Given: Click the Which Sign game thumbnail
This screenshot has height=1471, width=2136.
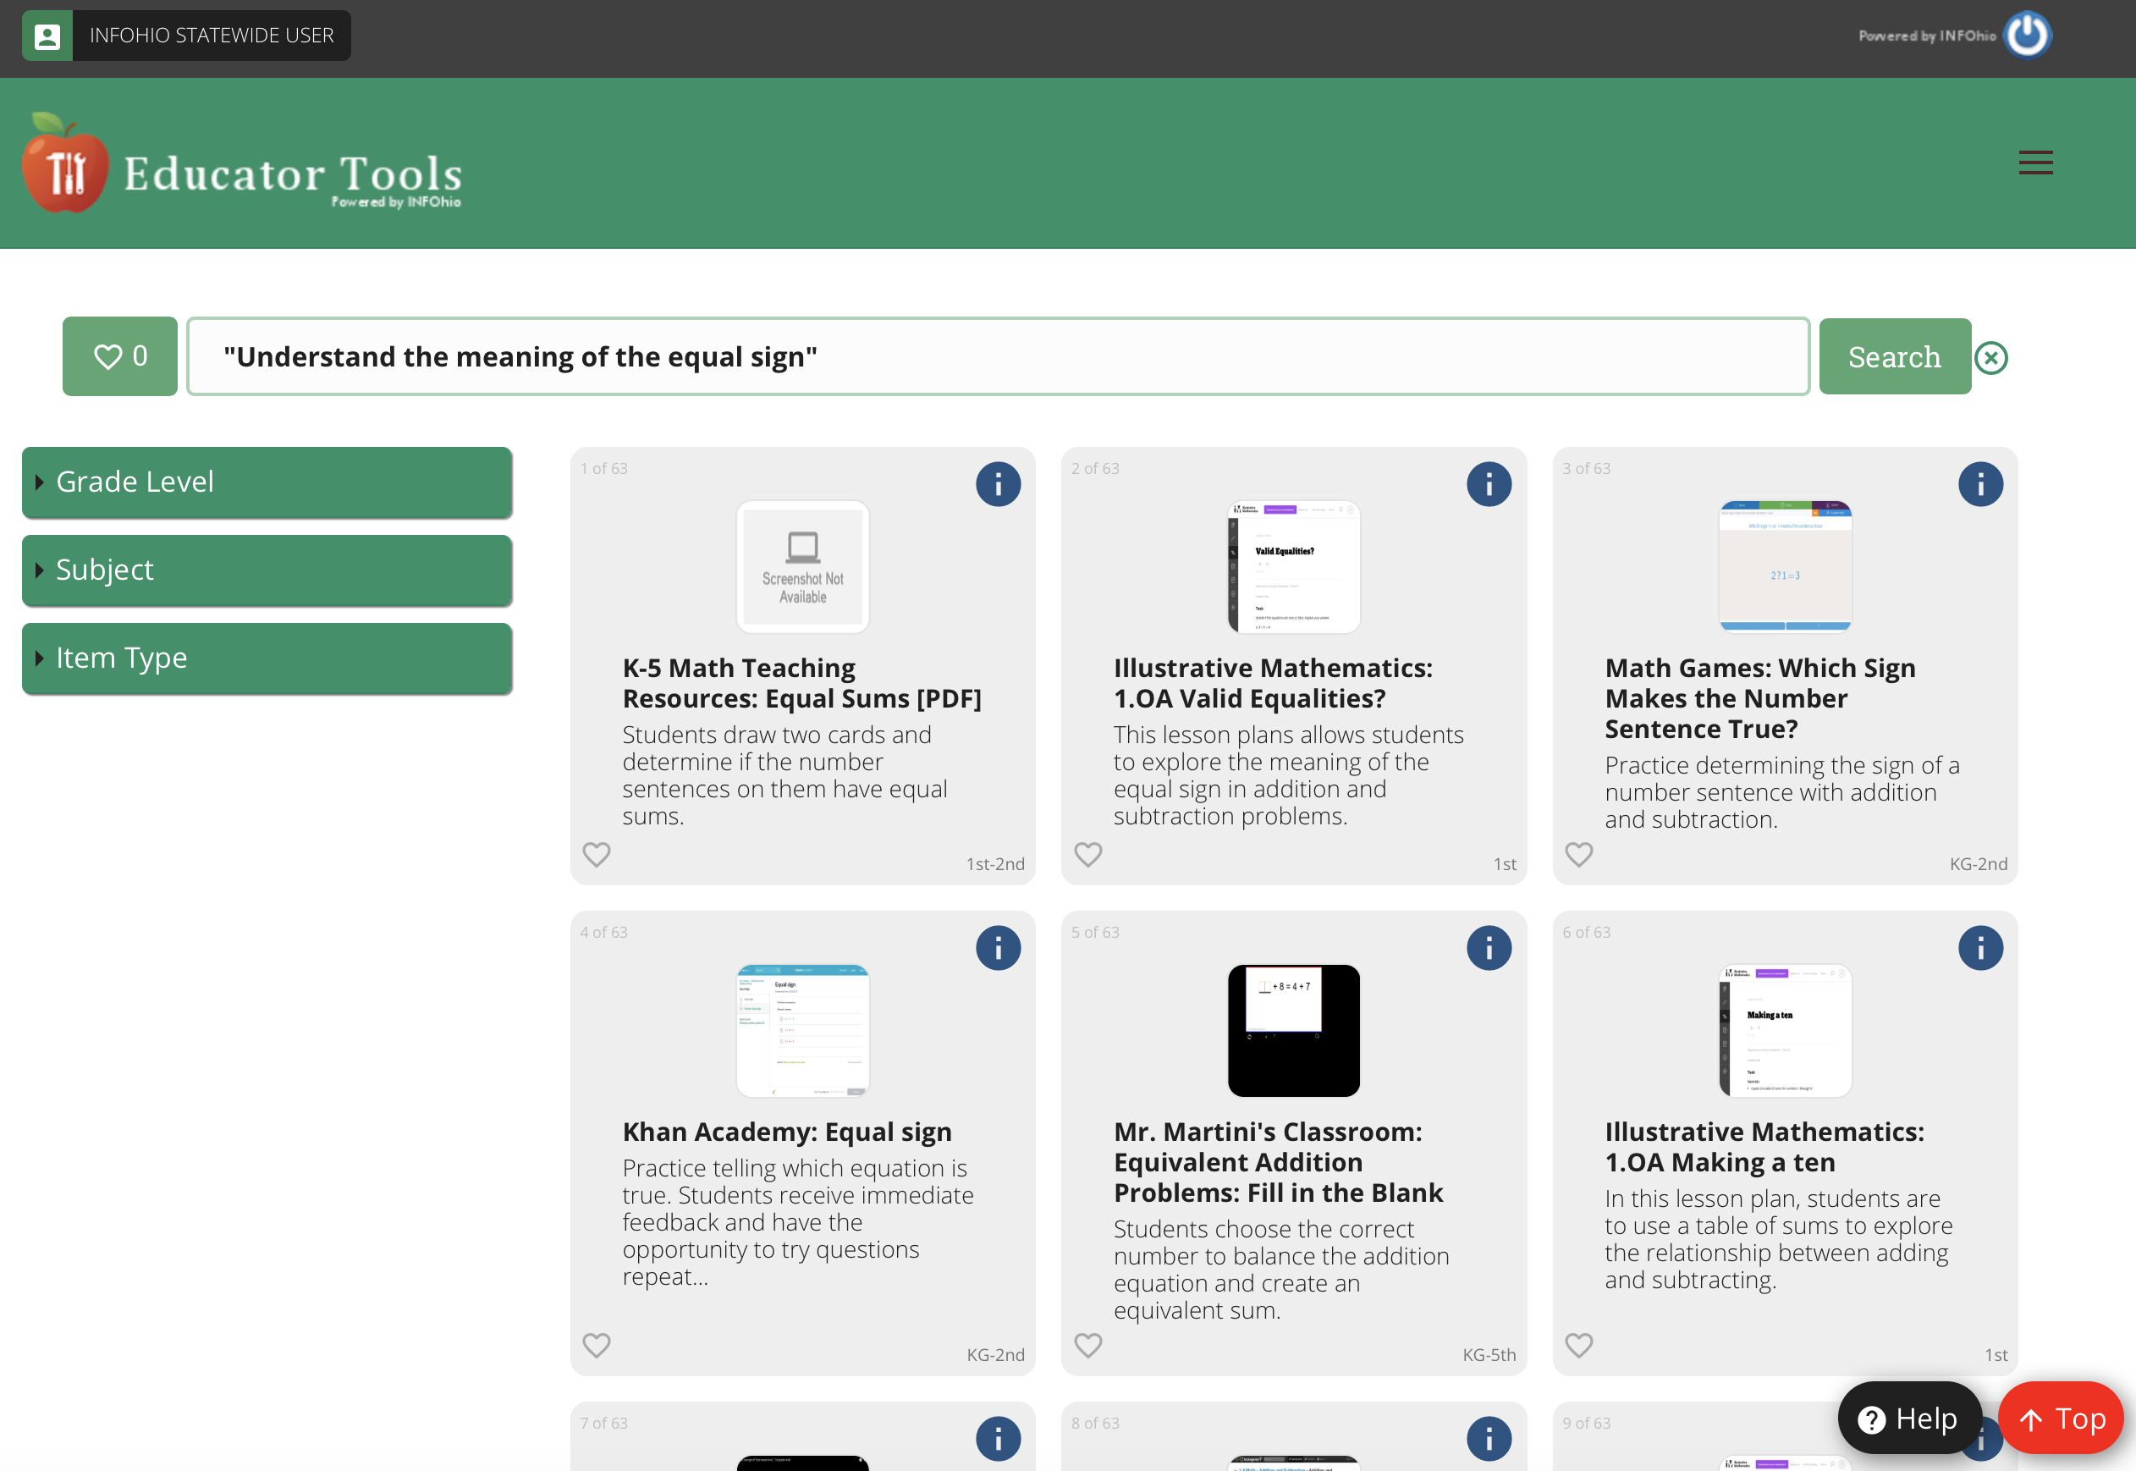Looking at the screenshot, I should [x=1785, y=567].
